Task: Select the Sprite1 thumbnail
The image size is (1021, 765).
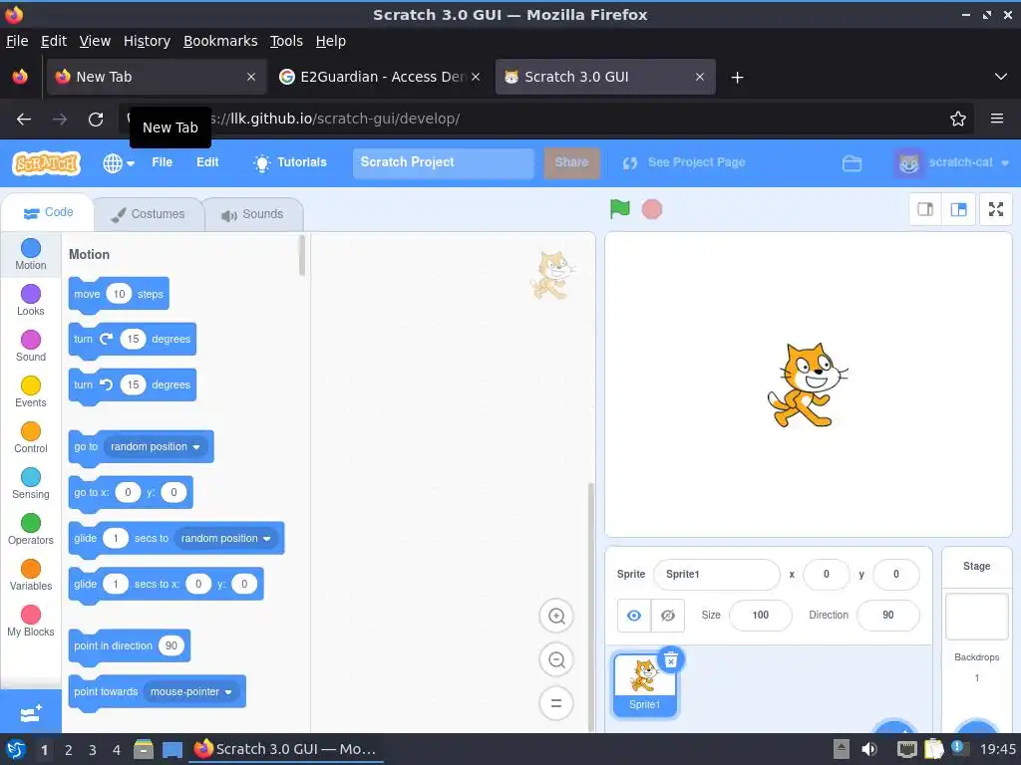Action: (644, 685)
